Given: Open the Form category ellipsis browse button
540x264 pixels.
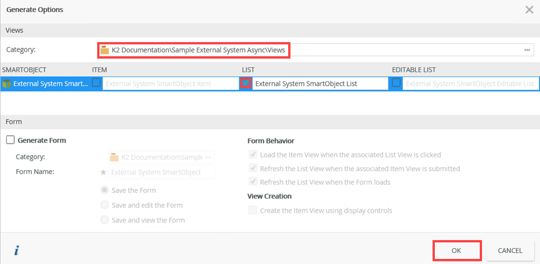Looking at the screenshot, I should pos(208,157).
